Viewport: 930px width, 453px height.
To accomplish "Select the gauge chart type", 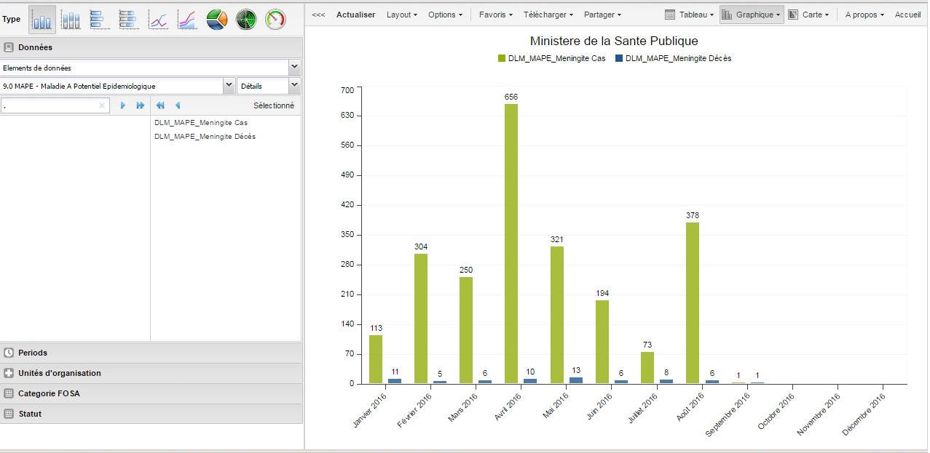I will tap(275, 20).
